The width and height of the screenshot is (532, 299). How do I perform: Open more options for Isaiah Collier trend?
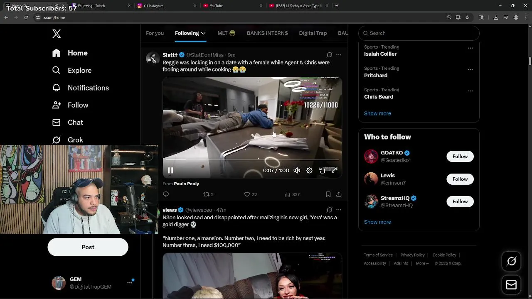[470, 48]
